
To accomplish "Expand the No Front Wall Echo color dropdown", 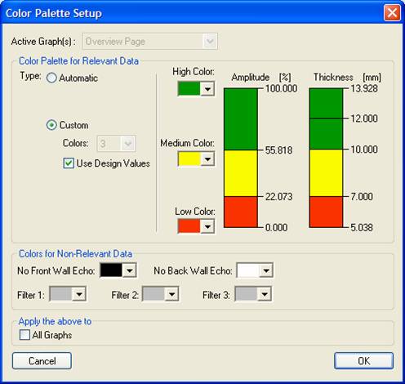I will [130, 270].
